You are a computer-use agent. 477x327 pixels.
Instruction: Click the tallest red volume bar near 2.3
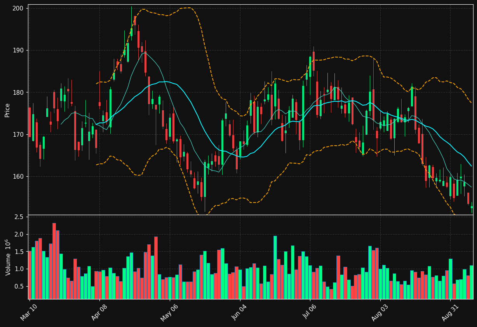pos(54,261)
